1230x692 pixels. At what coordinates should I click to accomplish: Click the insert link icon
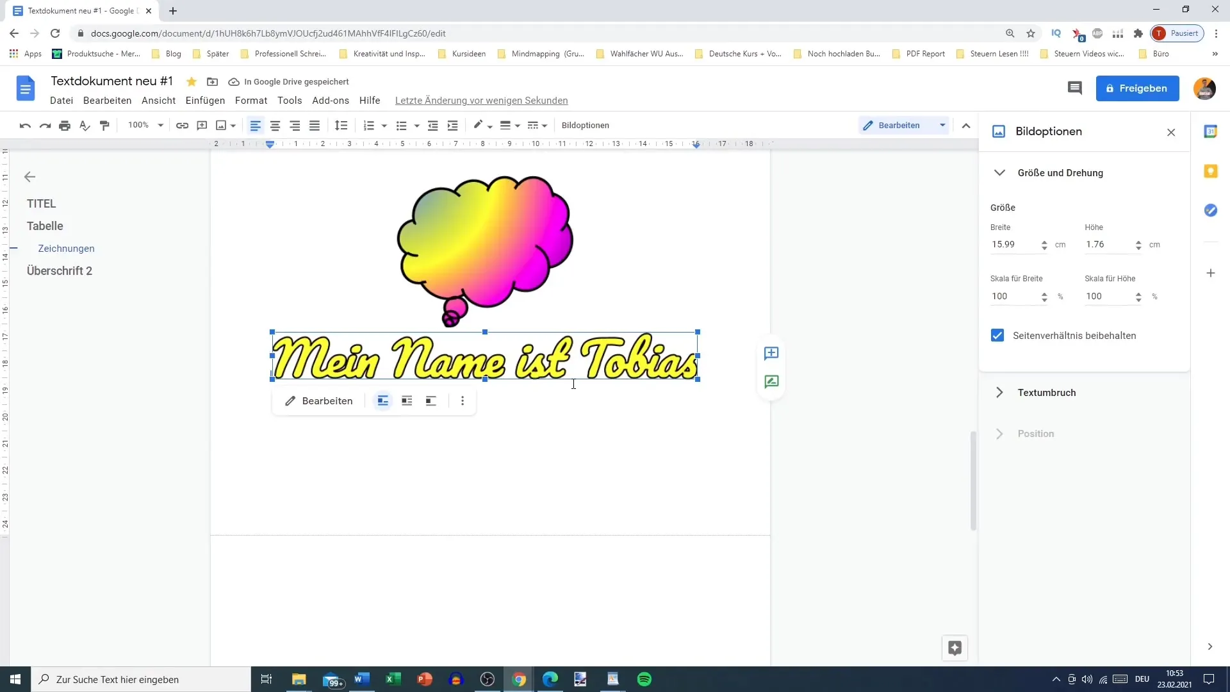tap(182, 126)
